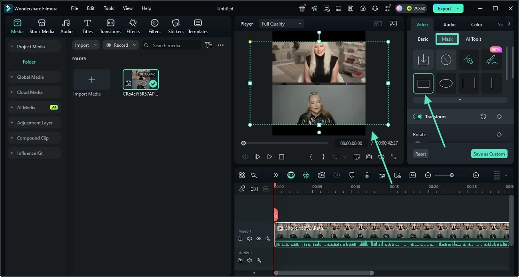Viewport: 519px width, 277px height.
Task: Open the Titles tab
Action: [x=87, y=26]
